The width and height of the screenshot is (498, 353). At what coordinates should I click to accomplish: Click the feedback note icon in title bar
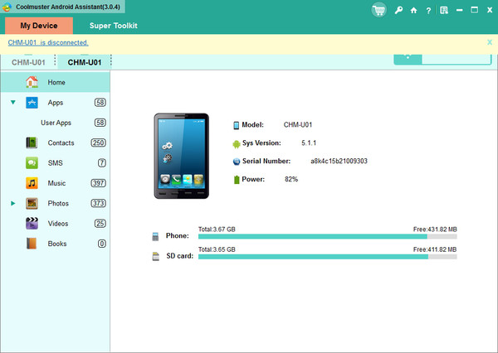coord(443,10)
